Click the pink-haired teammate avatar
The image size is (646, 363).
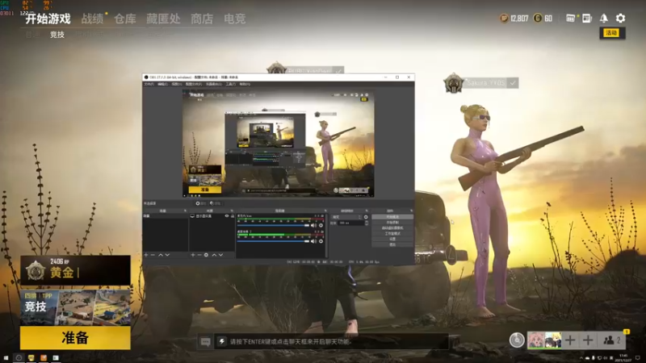pyautogui.click(x=535, y=340)
